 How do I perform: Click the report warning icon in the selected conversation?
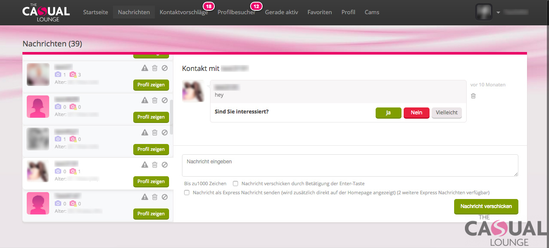[145, 165]
